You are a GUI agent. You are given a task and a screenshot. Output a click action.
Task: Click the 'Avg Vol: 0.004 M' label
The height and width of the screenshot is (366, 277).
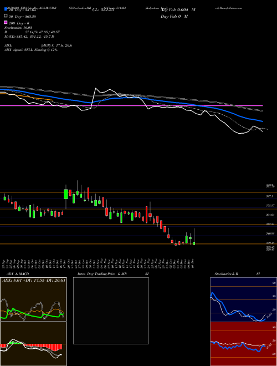(x=178, y=10)
